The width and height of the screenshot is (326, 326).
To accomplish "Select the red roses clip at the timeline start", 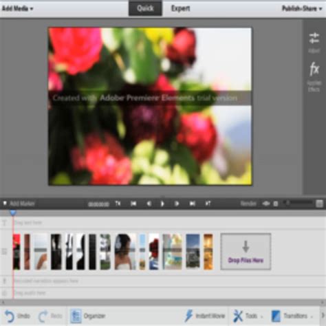I will 17,252.
